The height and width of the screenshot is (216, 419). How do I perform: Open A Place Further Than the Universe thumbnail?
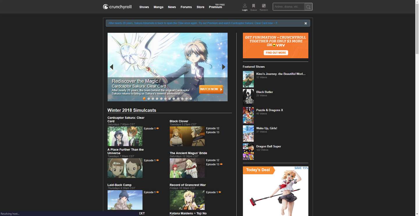(x=125, y=168)
